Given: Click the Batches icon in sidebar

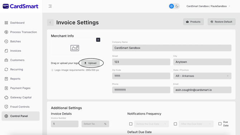Looking at the screenshot, I should [6, 41].
